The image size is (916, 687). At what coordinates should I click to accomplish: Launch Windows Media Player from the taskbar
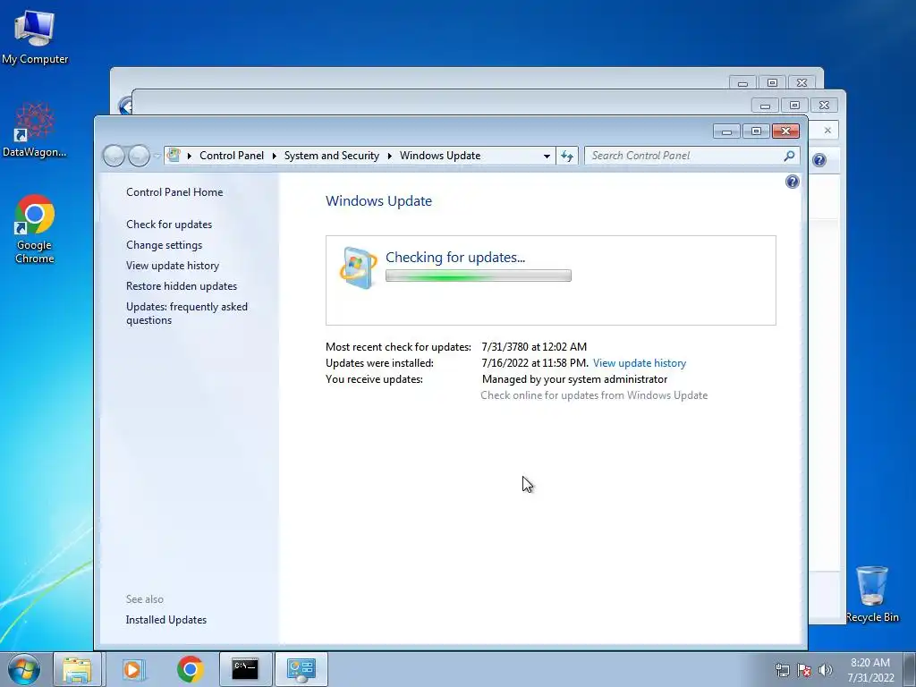(x=132, y=669)
